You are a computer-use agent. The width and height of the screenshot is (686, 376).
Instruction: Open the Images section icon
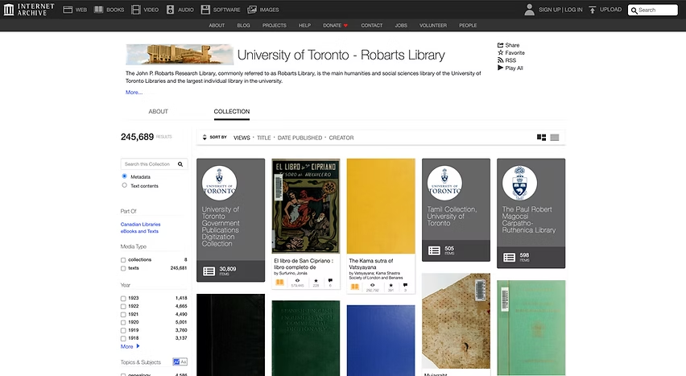(x=252, y=10)
